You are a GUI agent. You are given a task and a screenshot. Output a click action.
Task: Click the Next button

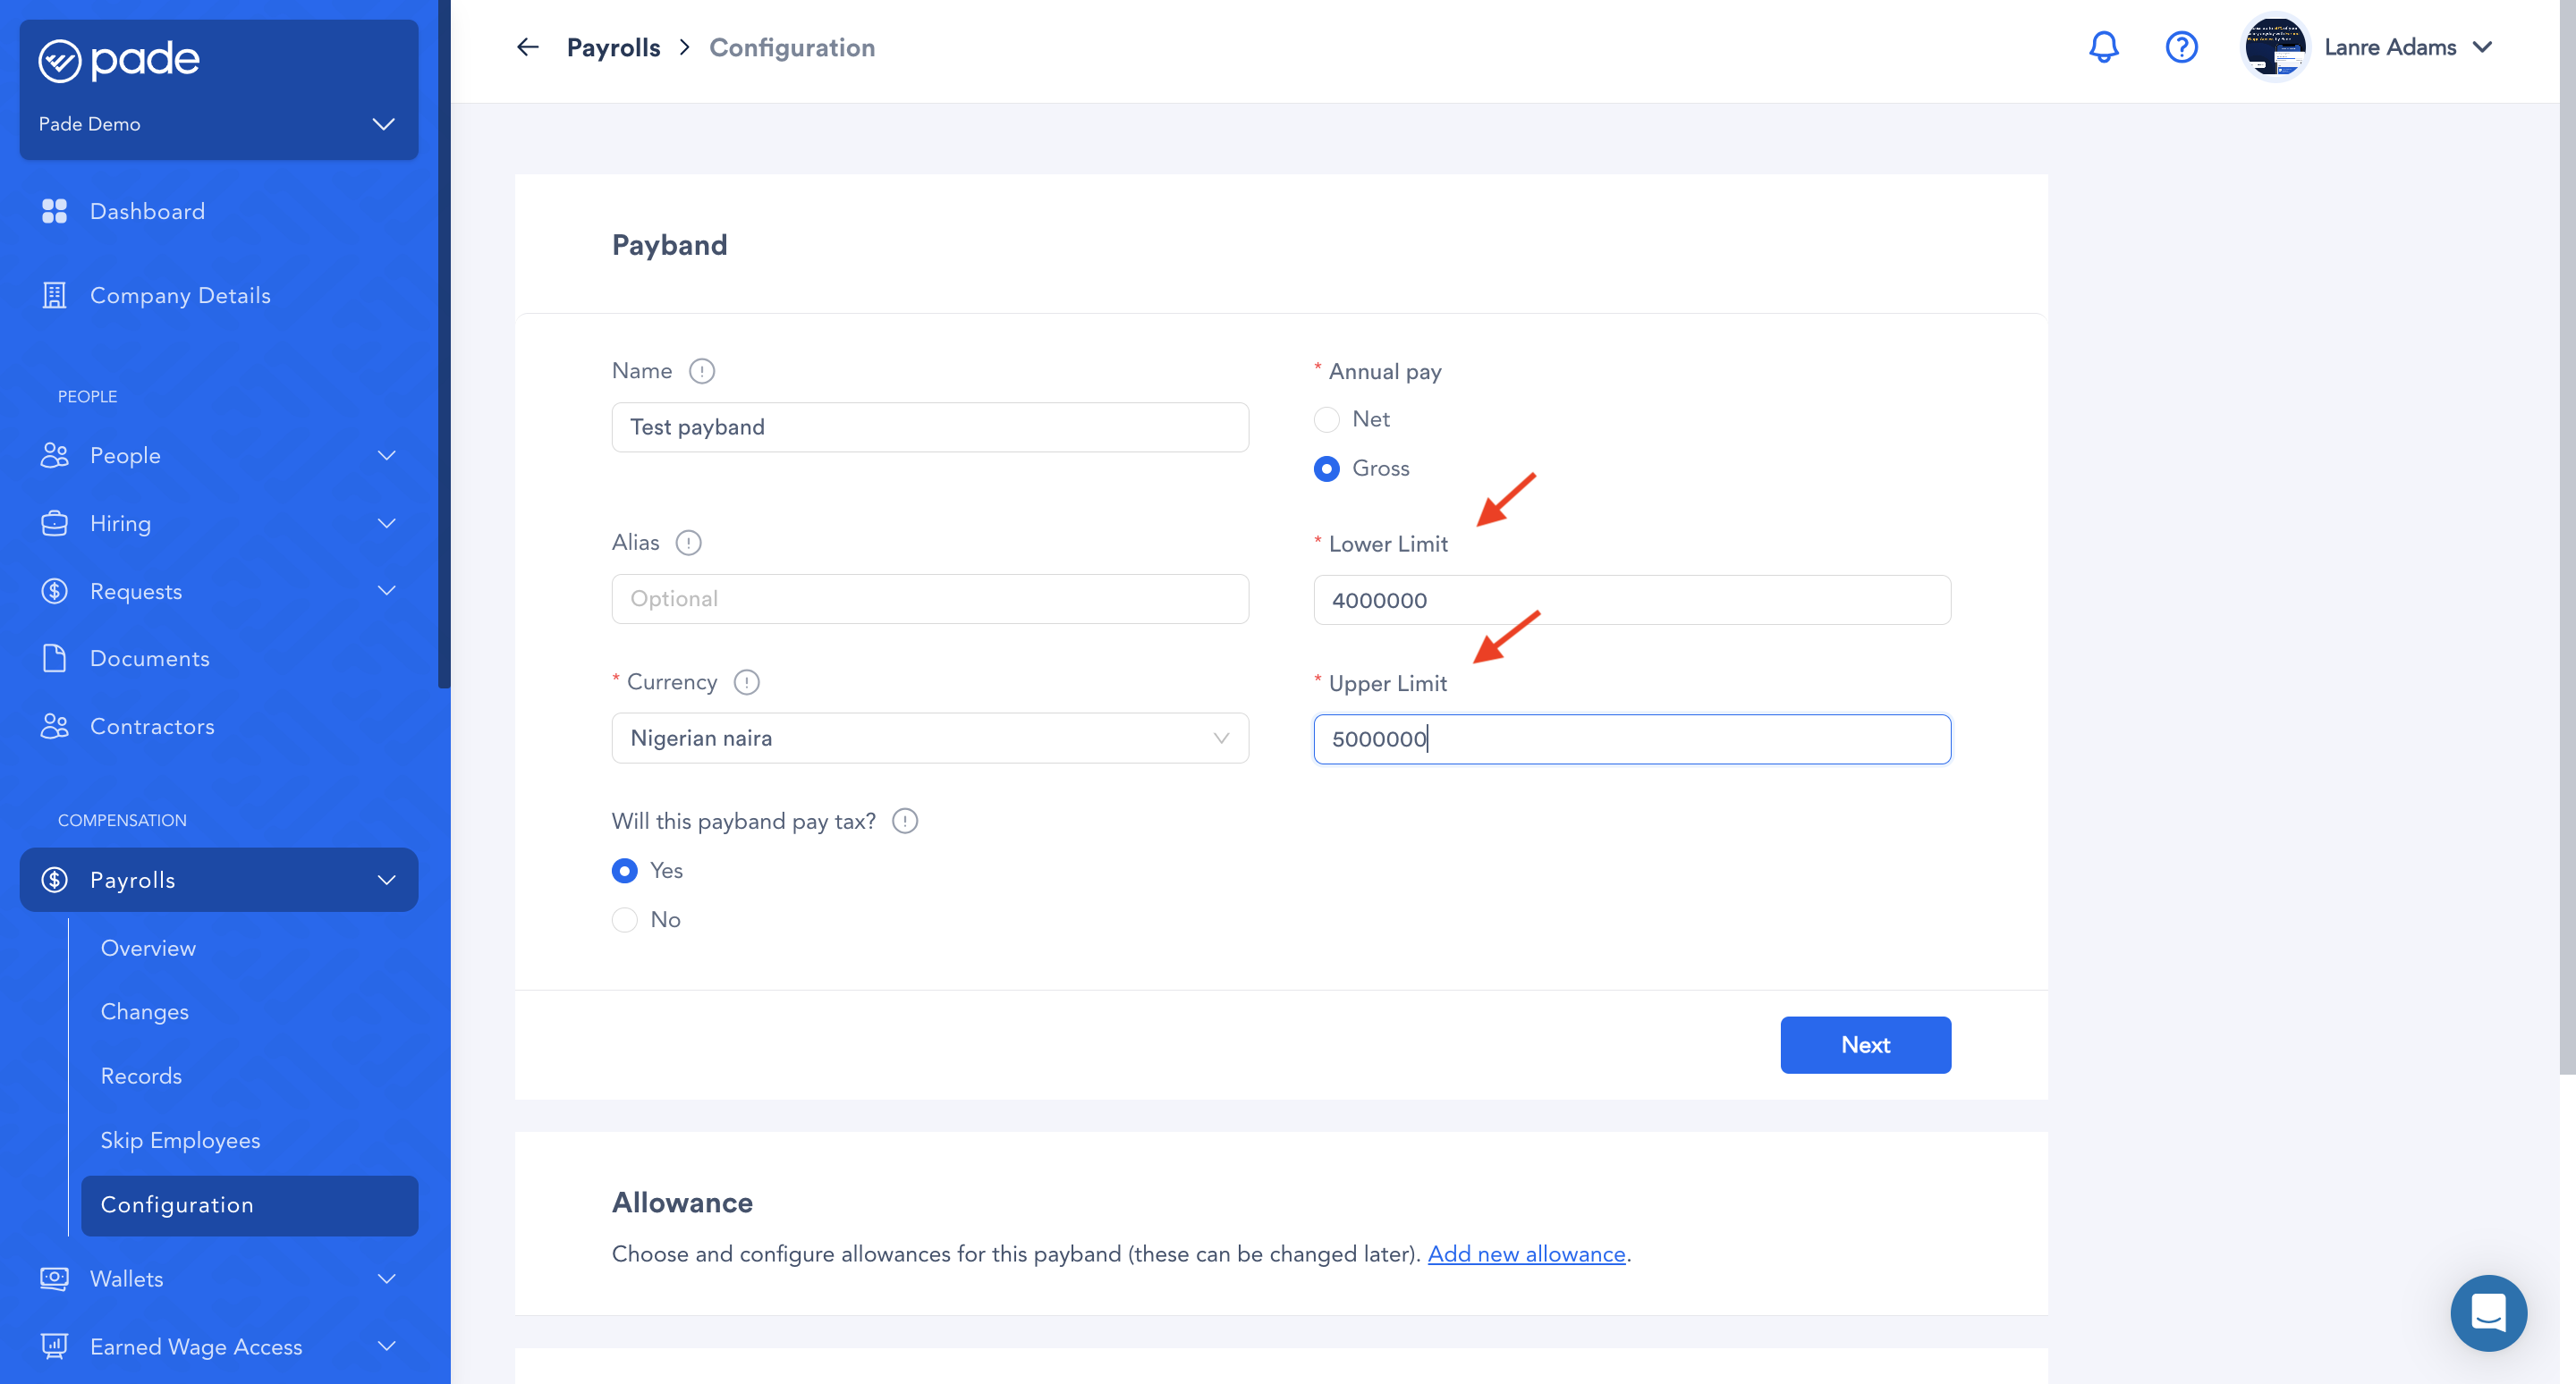(1865, 1045)
